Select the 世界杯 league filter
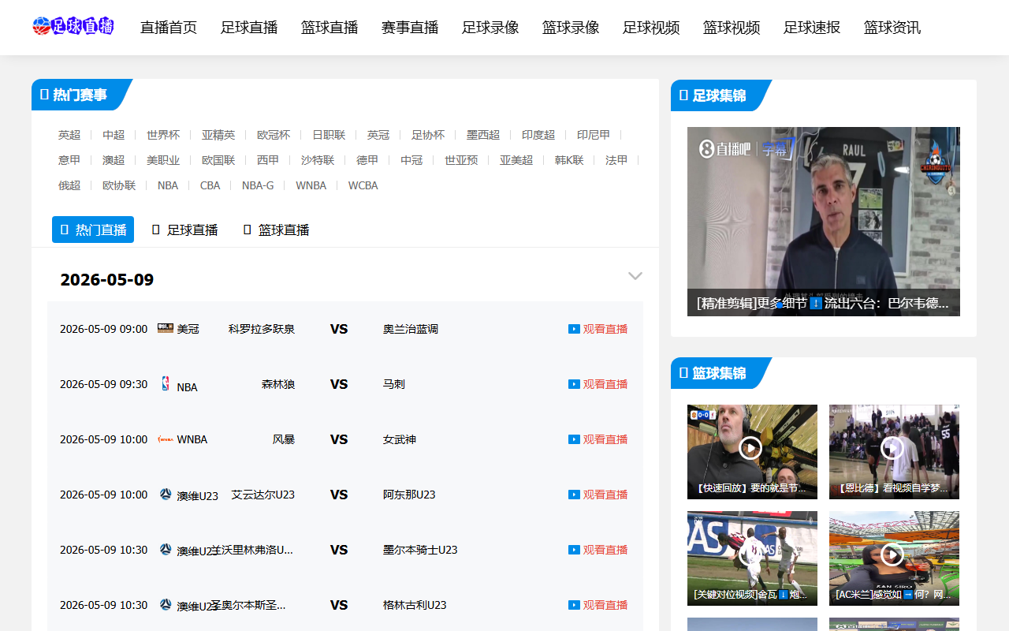The image size is (1009, 631). pos(163,135)
